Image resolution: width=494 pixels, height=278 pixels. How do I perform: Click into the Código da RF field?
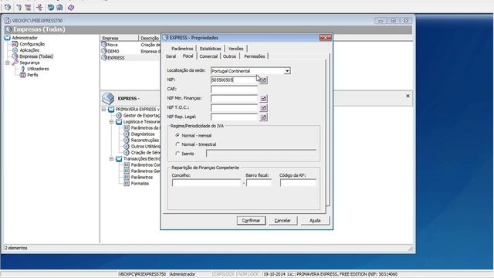[x=298, y=183]
